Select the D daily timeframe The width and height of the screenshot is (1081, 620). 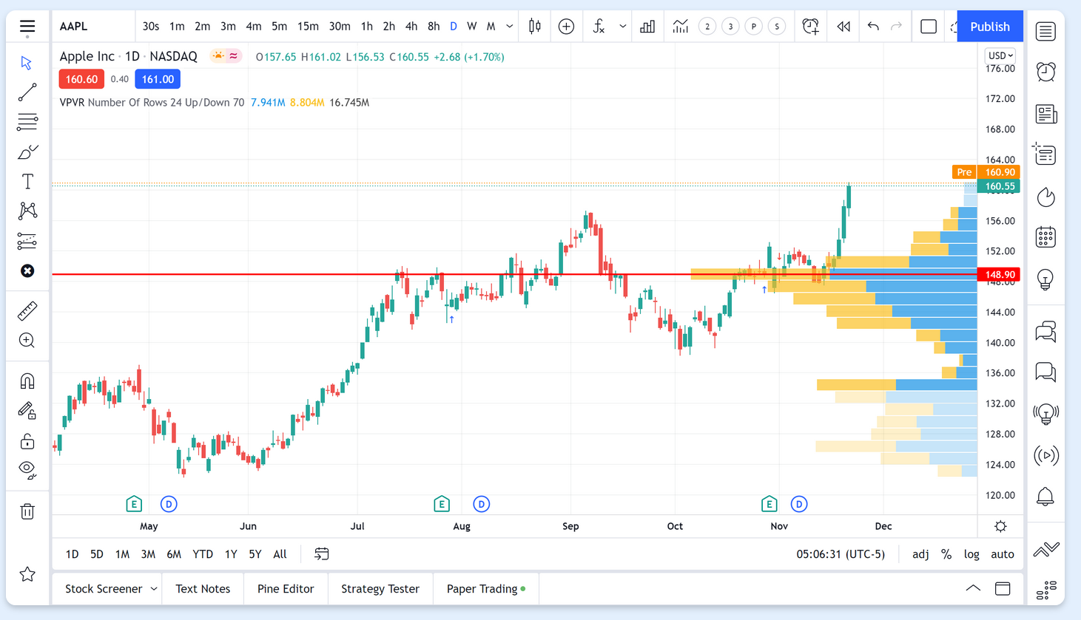click(454, 27)
